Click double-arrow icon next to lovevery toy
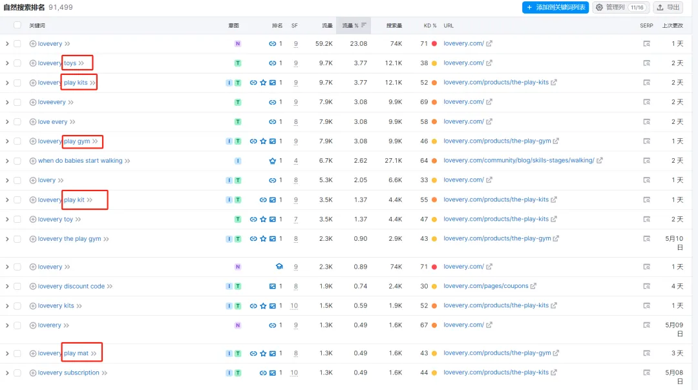 click(78, 220)
